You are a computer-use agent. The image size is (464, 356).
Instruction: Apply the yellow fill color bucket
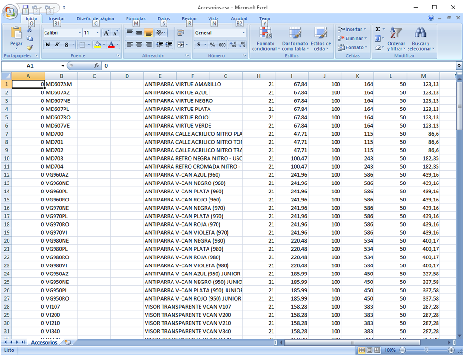coord(97,45)
